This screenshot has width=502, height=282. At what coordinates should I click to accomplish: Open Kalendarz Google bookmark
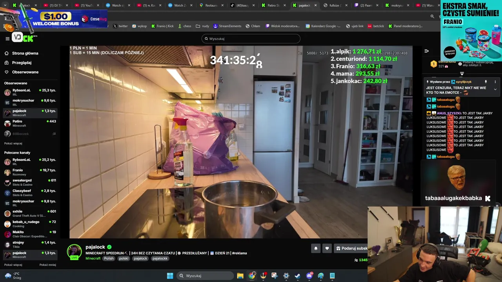[324, 26]
